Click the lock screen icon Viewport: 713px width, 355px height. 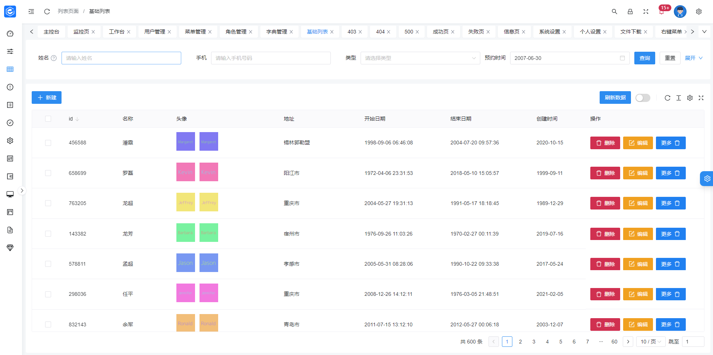click(630, 12)
